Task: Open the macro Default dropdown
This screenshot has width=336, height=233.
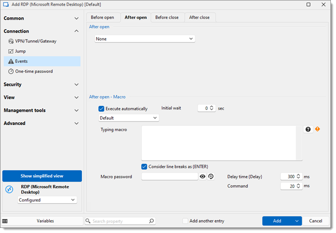Action: point(129,118)
